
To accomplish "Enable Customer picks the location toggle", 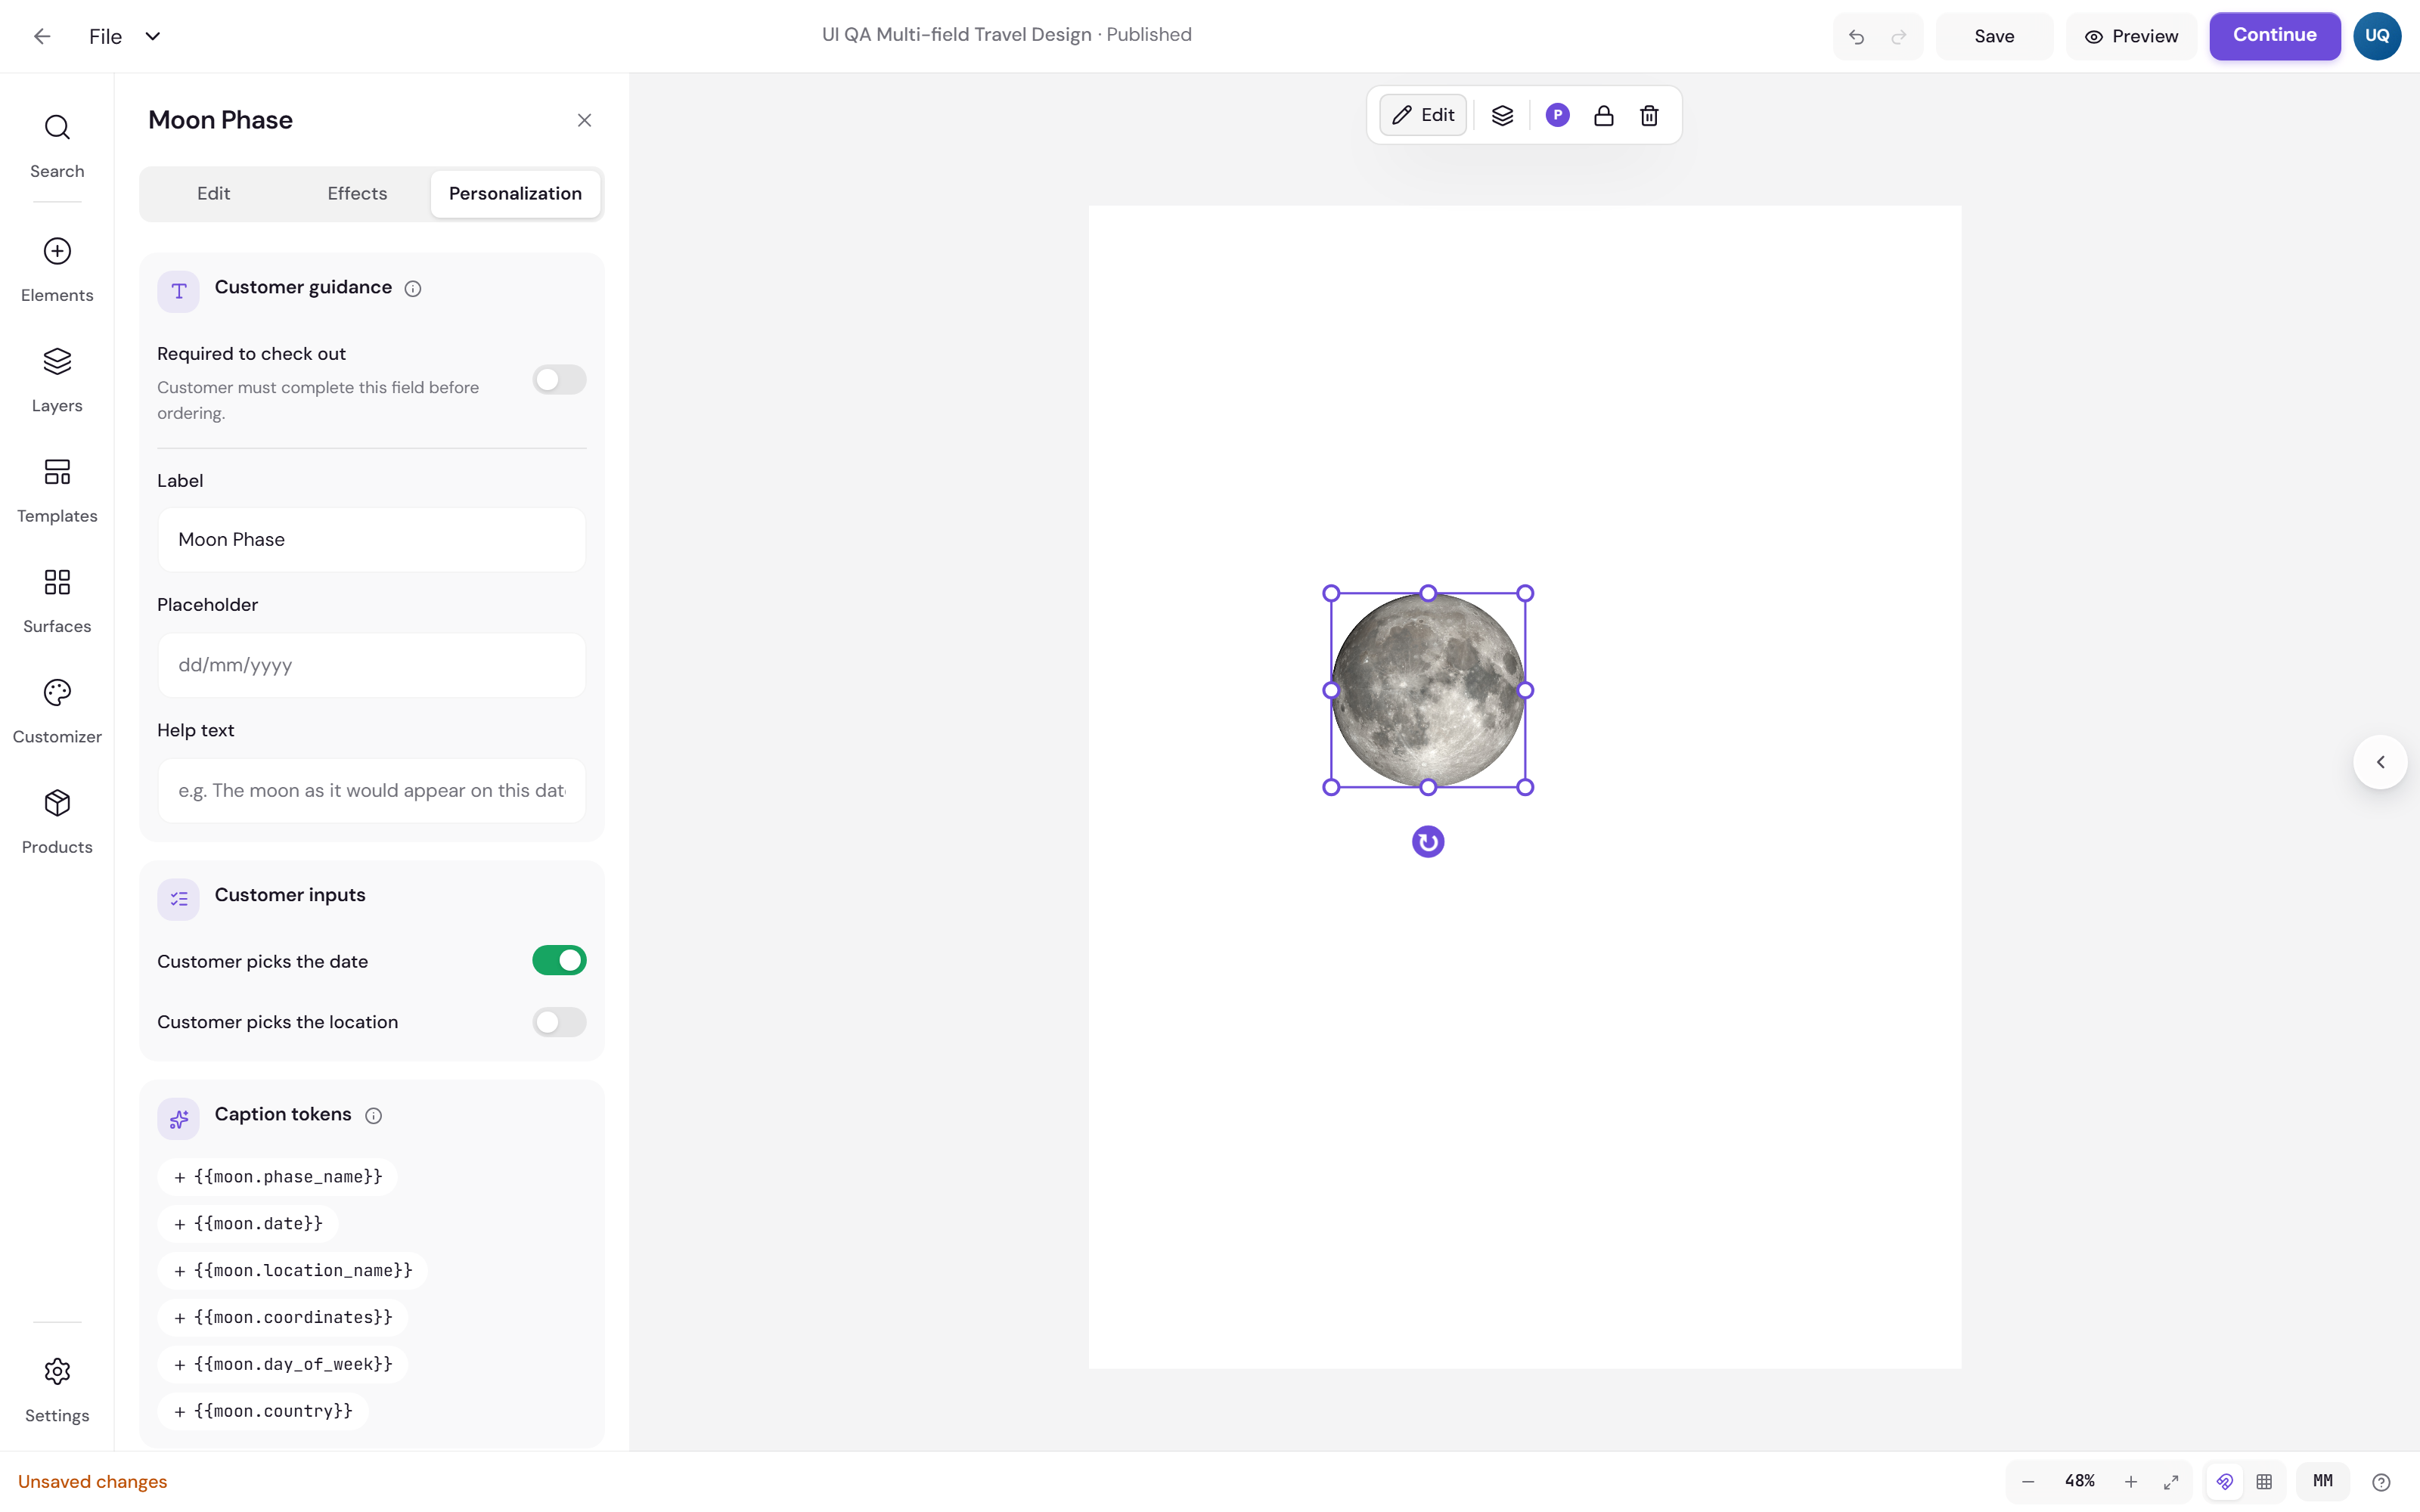I will [559, 1022].
